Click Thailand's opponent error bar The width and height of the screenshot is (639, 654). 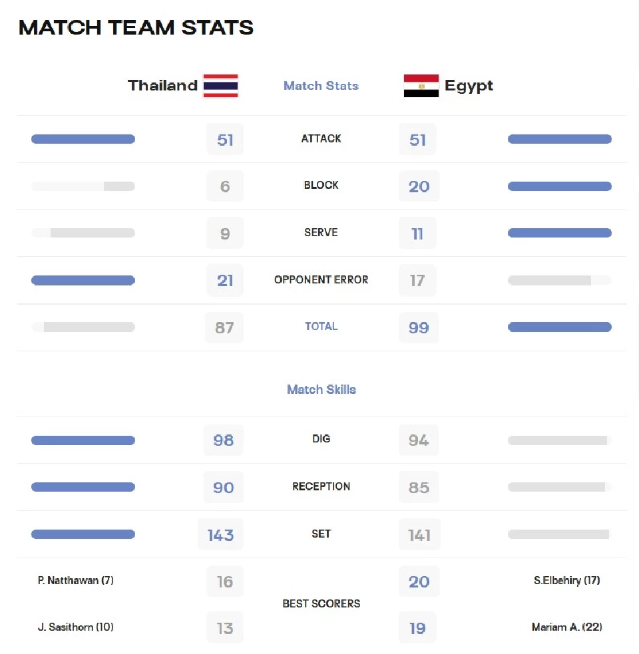tap(83, 280)
